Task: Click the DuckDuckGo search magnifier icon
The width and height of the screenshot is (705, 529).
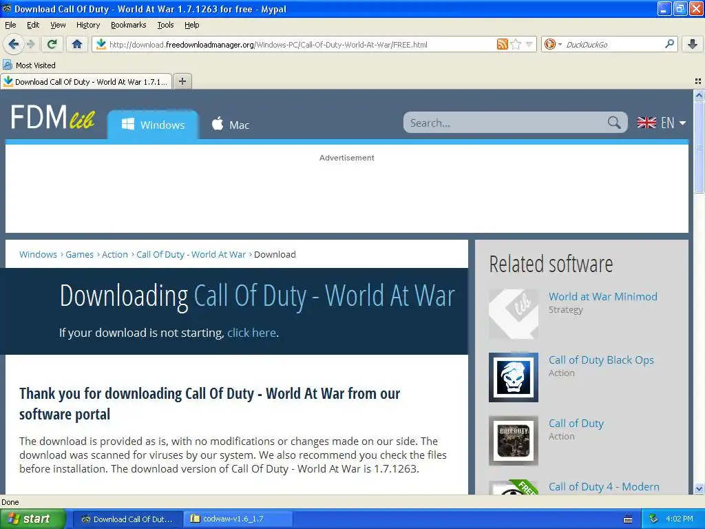Action: [669, 44]
